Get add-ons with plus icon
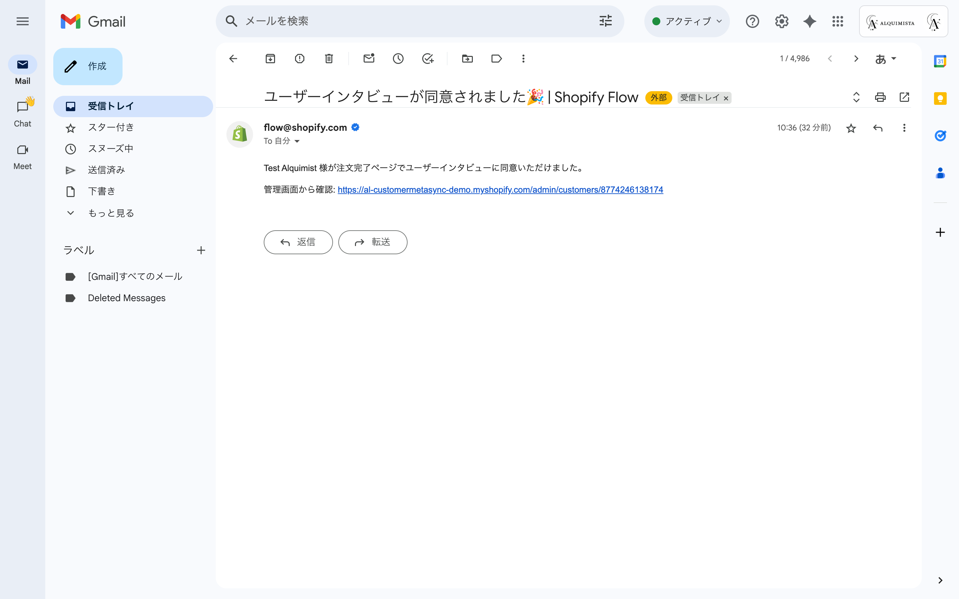Viewport: 959px width, 599px height. coord(940,232)
